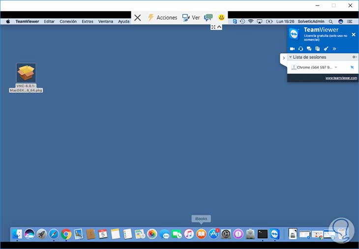Open Terminal from the Dock
Screen dimensions: 359x249
coord(263,234)
